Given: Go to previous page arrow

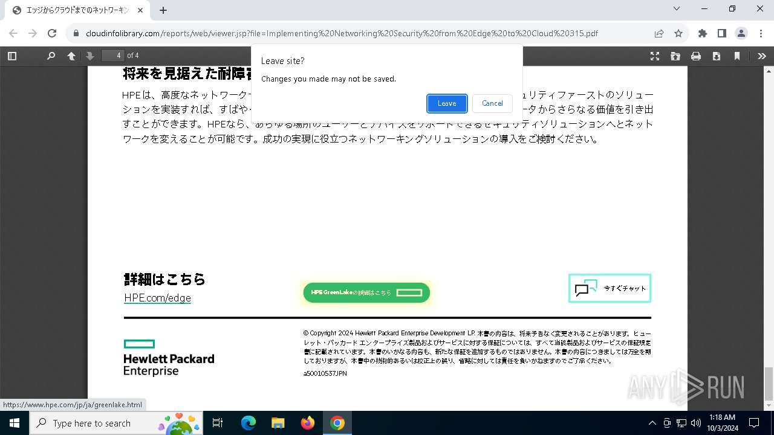Looking at the screenshot, I should click(71, 56).
